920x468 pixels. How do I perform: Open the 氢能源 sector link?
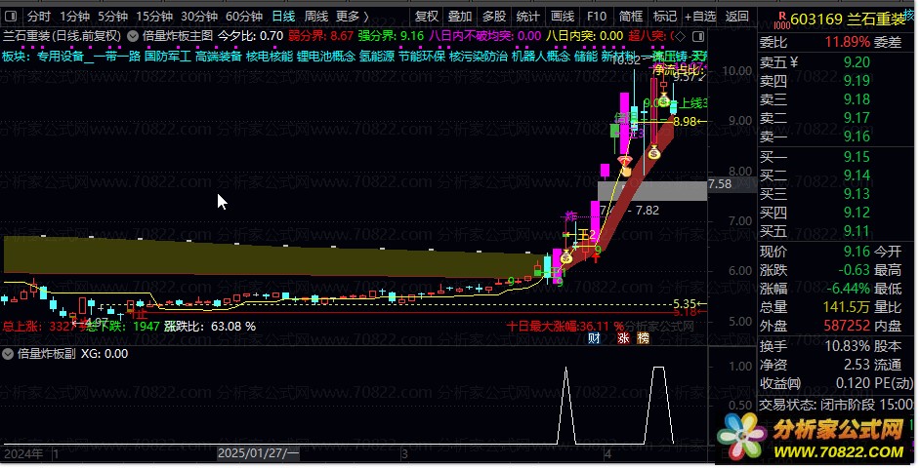coord(377,57)
